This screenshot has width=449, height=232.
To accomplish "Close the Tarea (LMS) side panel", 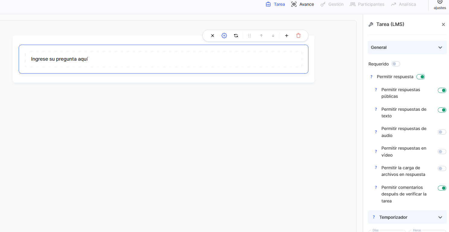I will pyautogui.click(x=443, y=24).
